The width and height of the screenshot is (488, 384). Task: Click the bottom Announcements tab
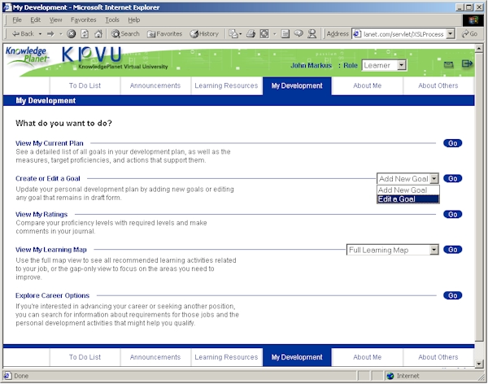pyautogui.click(x=155, y=357)
